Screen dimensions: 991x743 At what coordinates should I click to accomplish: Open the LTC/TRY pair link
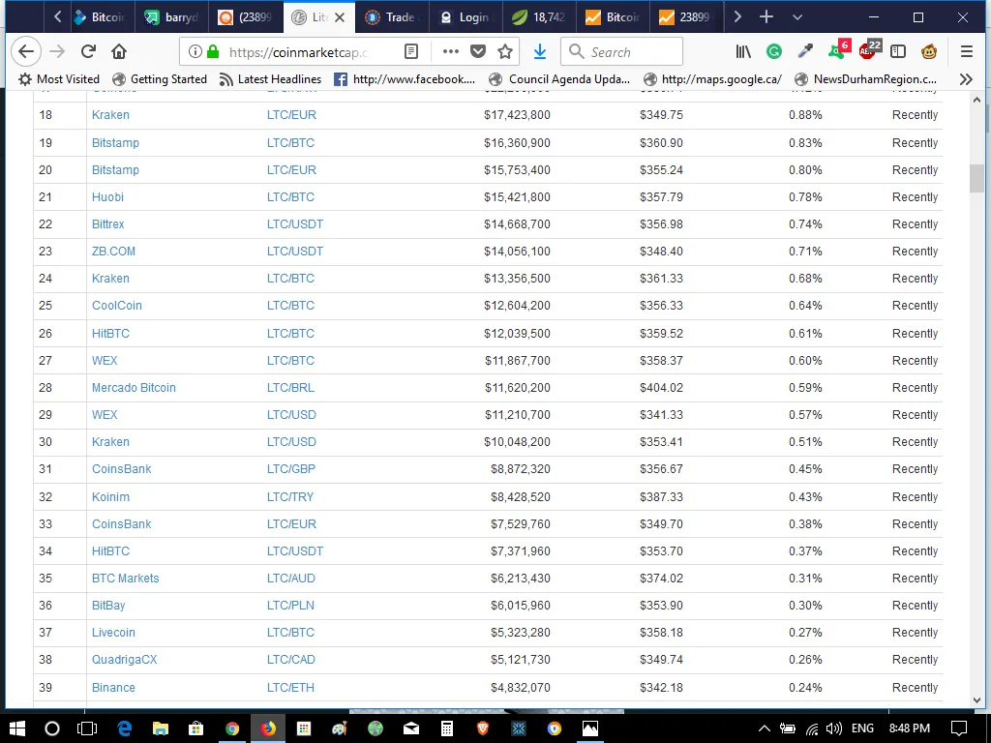pyautogui.click(x=290, y=497)
